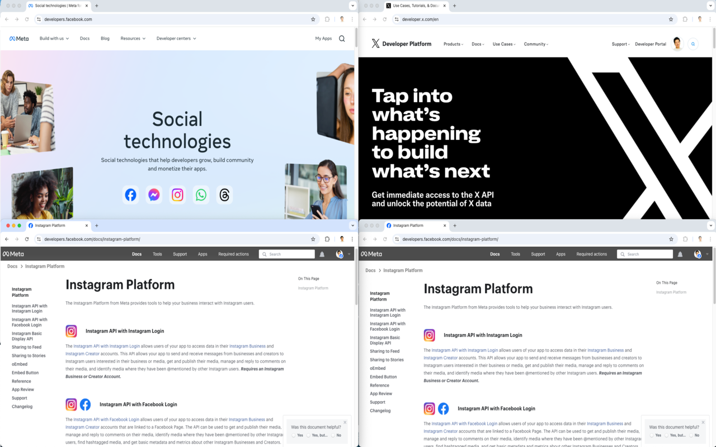Open Changelog in bottom-right sidebar
The width and height of the screenshot is (716, 447).
[x=380, y=411]
